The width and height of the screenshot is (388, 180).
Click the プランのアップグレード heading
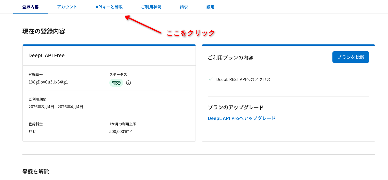point(235,107)
